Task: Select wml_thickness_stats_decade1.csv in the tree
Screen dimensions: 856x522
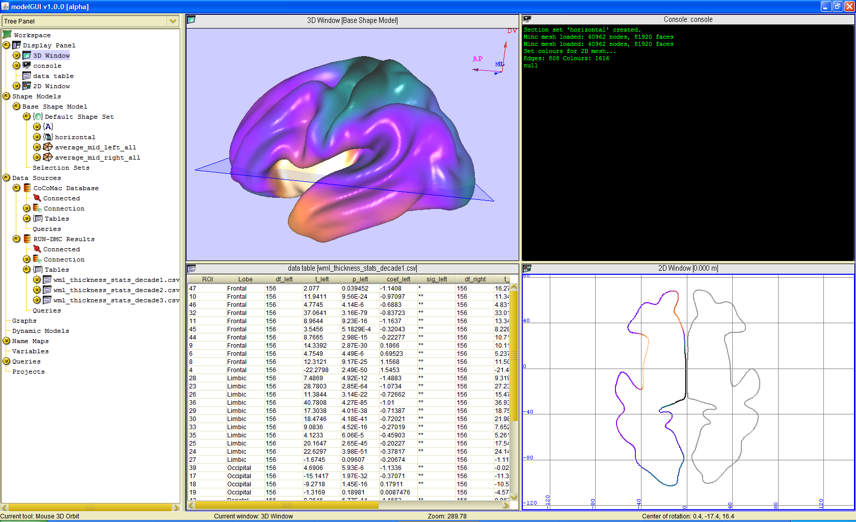Action: (116, 280)
